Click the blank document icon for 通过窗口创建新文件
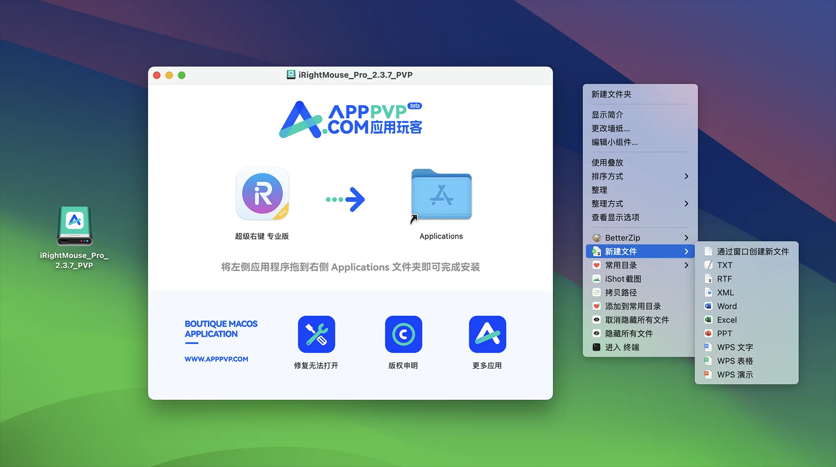The image size is (836, 467). (x=708, y=252)
